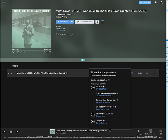The width and height of the screenshot is (168, 140).
Task: Click the Source stage in signal path
Action: click(99, 87)
